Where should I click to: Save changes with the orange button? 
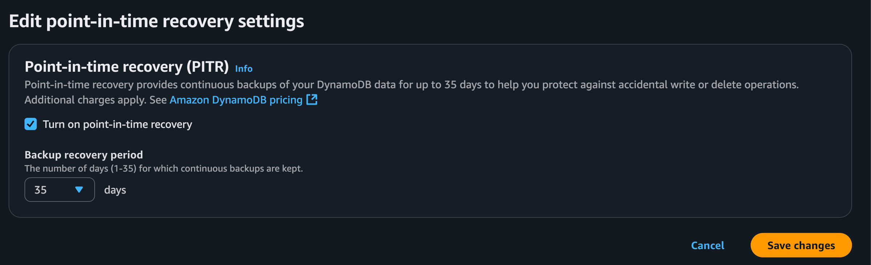click(801, 245)
